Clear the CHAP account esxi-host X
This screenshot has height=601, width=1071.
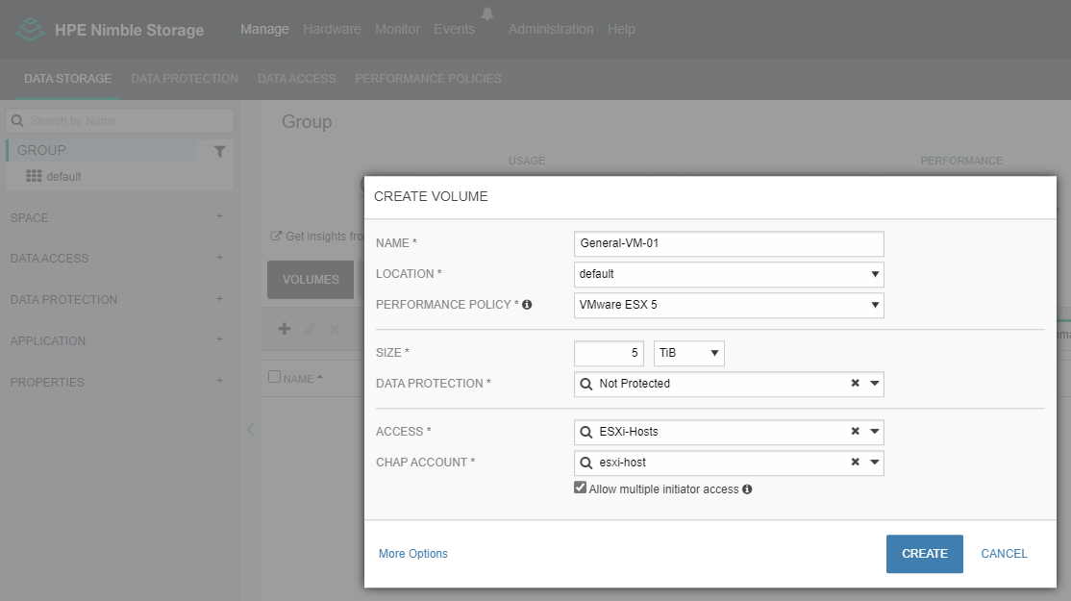tap(855, 462)
